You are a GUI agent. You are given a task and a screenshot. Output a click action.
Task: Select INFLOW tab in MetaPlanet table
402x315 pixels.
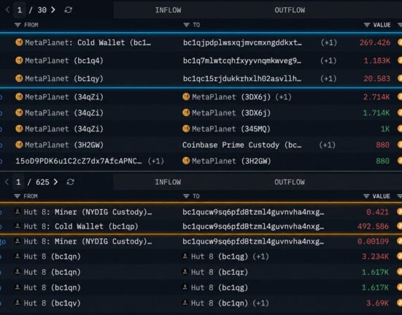(x=168, y=10)
